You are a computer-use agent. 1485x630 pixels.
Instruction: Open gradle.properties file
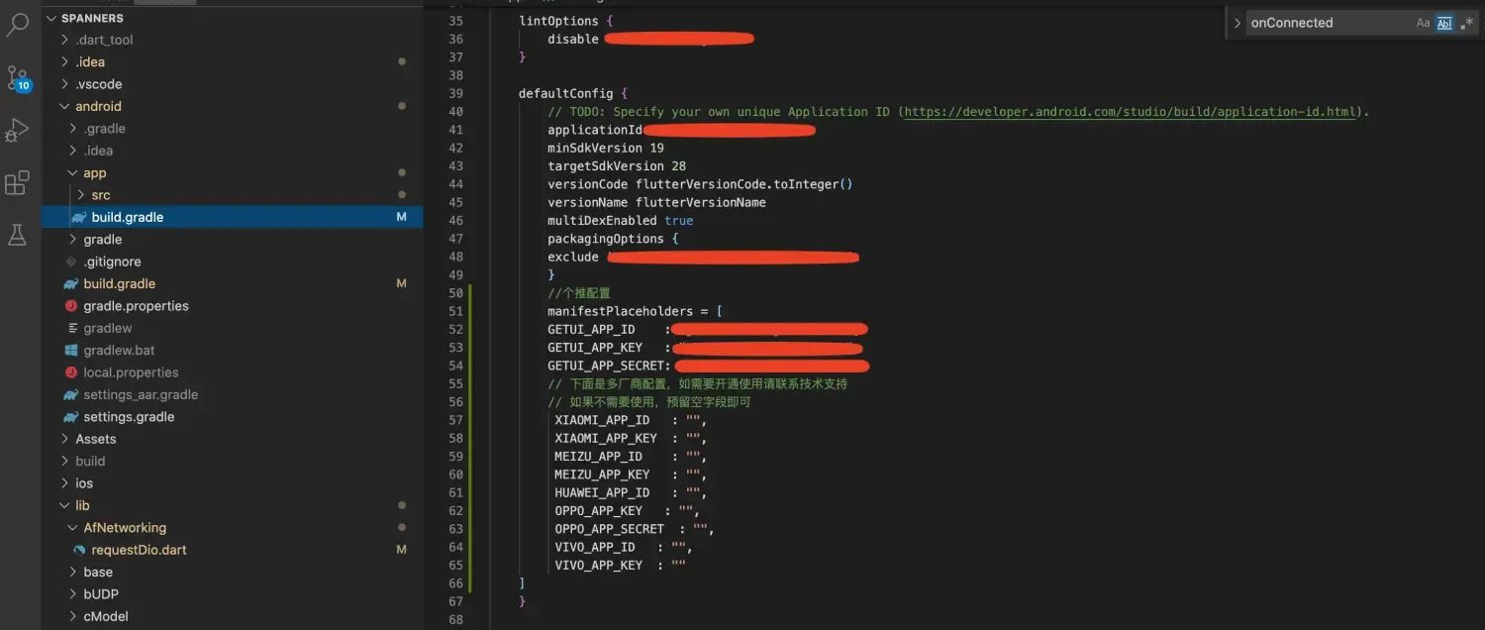136,306
